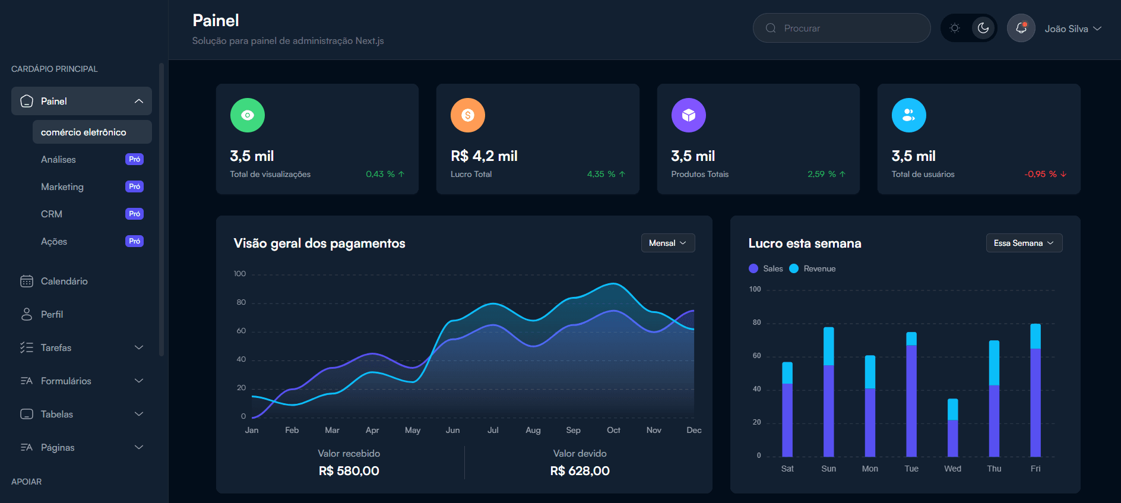Viewport: 1121px width, 503px height.
Task: Go to Calendário page
Action: click(81, 281)
